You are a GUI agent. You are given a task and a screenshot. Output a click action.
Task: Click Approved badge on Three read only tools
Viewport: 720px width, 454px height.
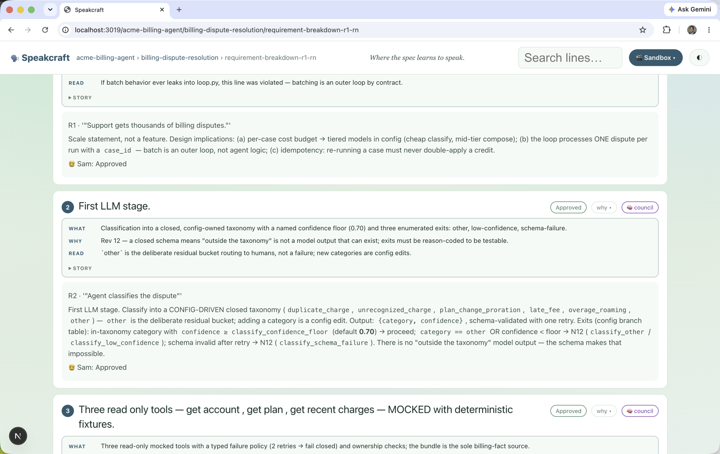pos(568,411)
